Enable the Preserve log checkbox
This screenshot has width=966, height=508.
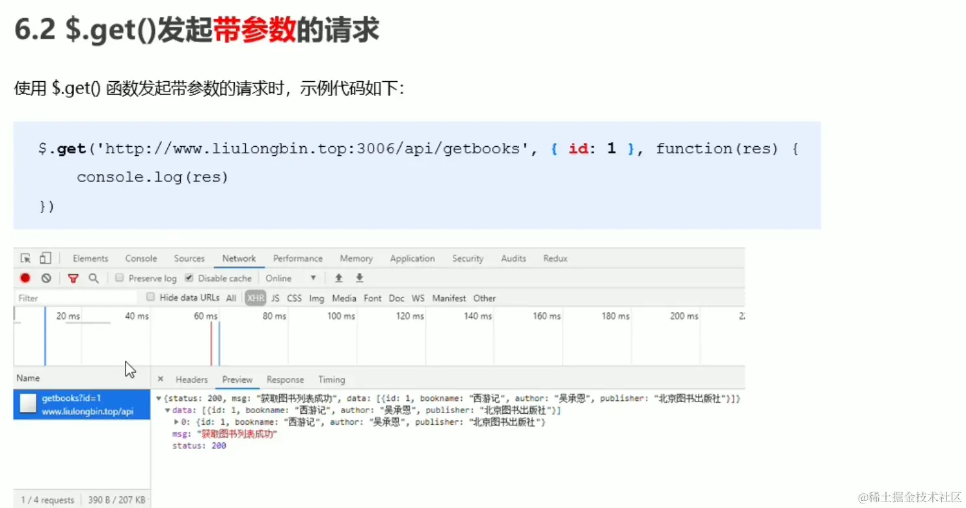[x=120, y=278]
